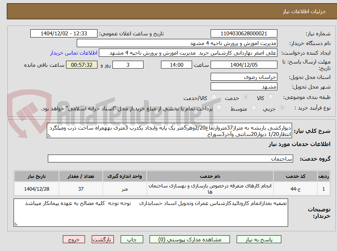Click the گروه خدمت label
Screen dimensions: 337x251
point(315,159)
